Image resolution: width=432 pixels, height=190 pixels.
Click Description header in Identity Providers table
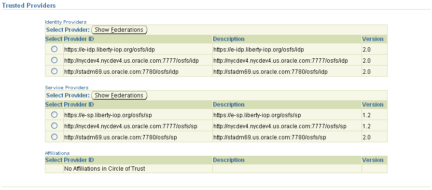pos(229,39)
